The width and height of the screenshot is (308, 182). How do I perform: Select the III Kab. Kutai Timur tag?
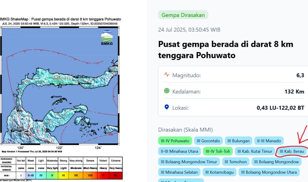pos(254,151)
